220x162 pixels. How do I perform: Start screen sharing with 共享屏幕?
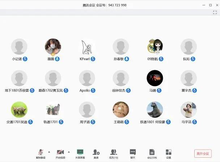[80, 152]
